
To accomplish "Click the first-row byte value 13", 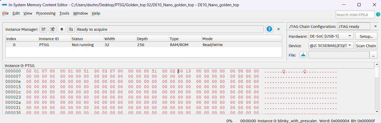I will tap(188, 71).
